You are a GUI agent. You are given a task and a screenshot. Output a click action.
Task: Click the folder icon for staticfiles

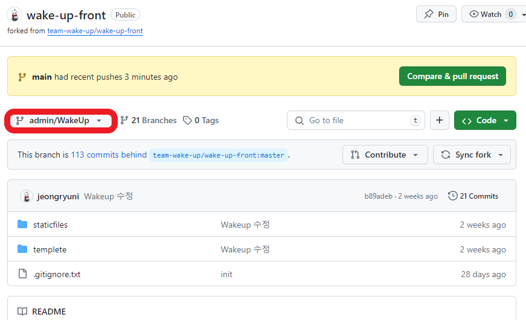point(22,224)
